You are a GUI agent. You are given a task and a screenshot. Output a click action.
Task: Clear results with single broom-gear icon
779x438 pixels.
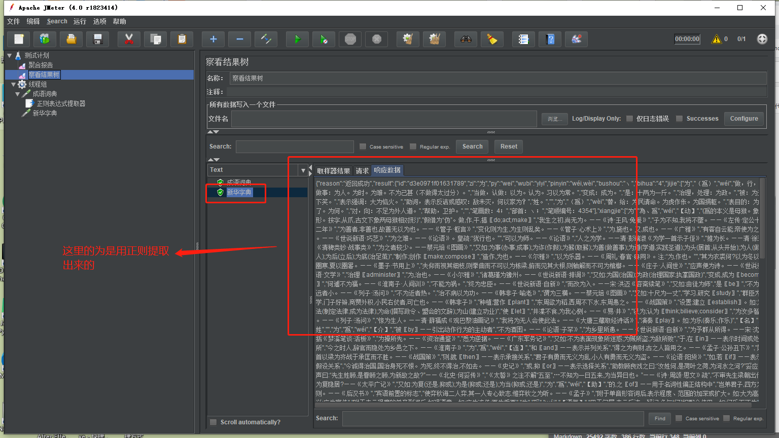point(408,39)
